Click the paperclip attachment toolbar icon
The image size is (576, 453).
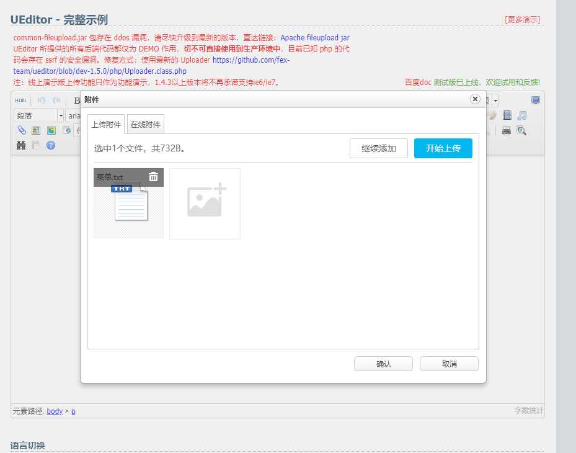(21, 130)
